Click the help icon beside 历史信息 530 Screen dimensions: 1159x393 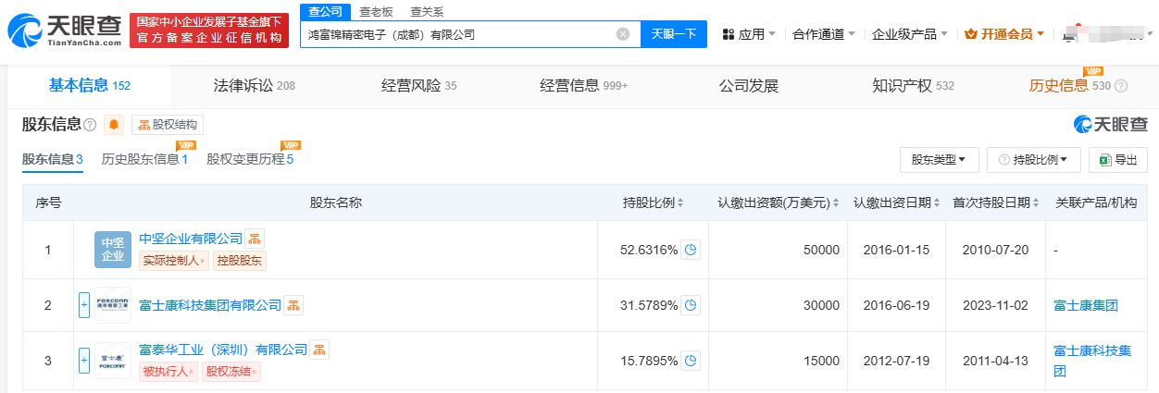tap(1121, 86)
